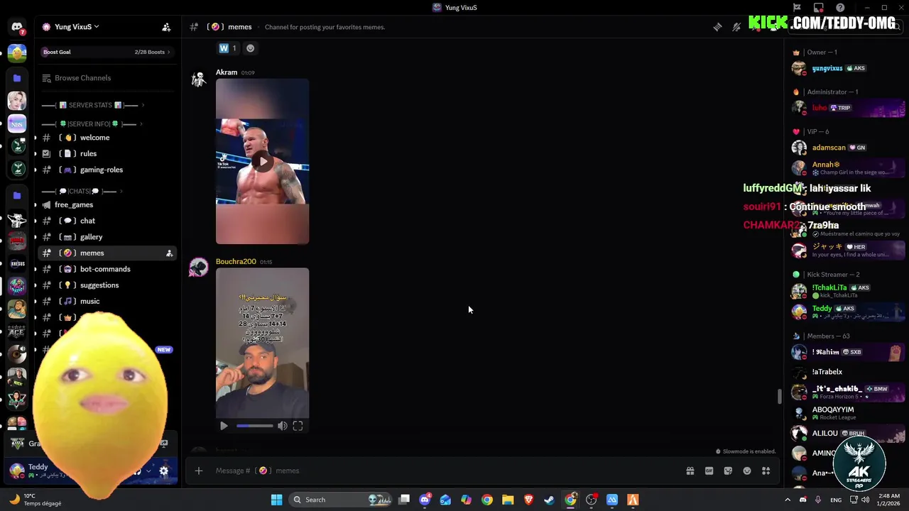The width and height of the screenshot is (909, 511).
Task: Collapse the SERVER STATS category
Action: point(92,105)
